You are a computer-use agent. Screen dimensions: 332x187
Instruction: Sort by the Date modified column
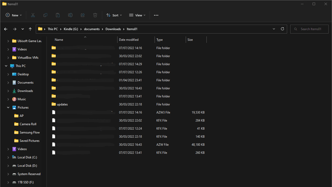point(129,40)
